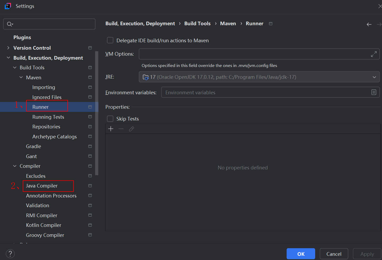
Task: Open the Repositories settings page
Action: tap(46, 127)
